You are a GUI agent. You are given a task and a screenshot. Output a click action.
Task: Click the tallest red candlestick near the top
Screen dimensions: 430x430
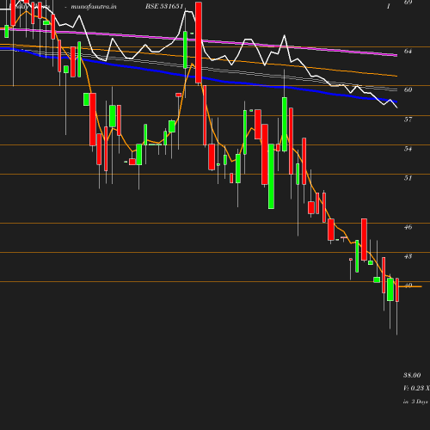[199, 43]
